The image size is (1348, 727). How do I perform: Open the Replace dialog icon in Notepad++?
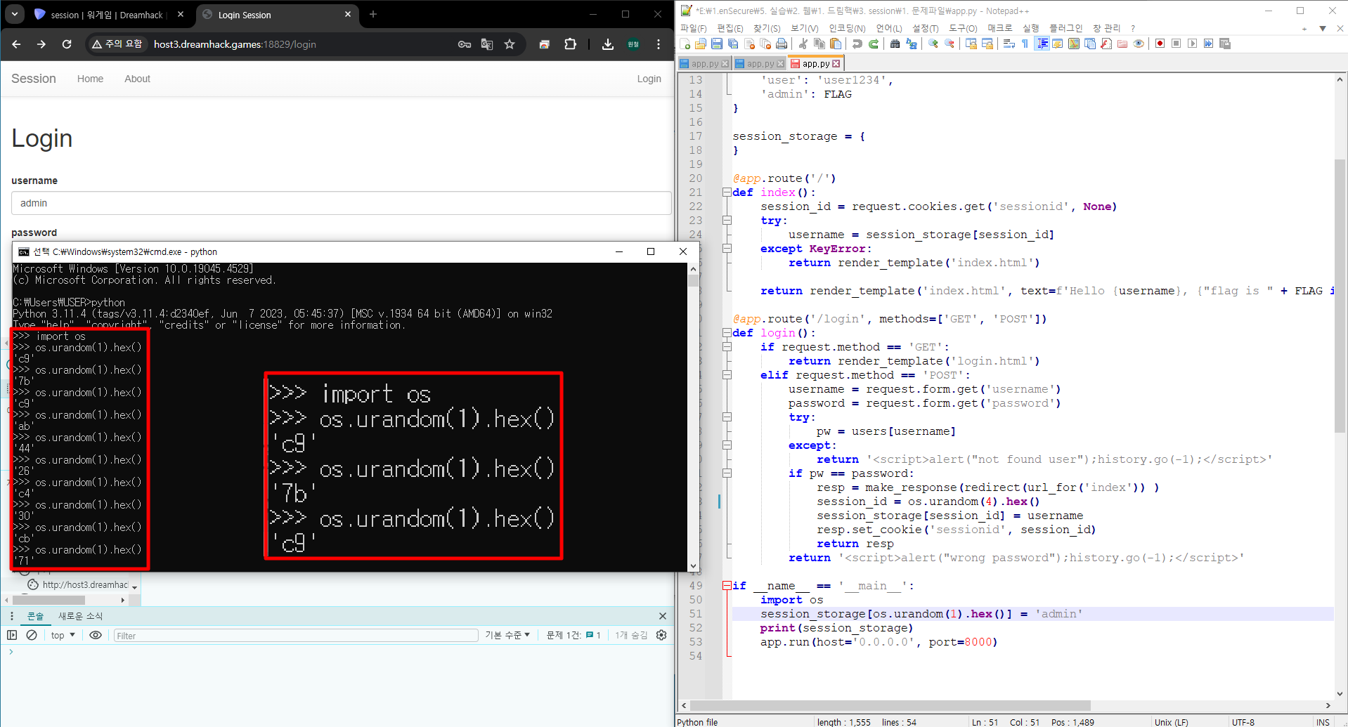pos(912,44)
